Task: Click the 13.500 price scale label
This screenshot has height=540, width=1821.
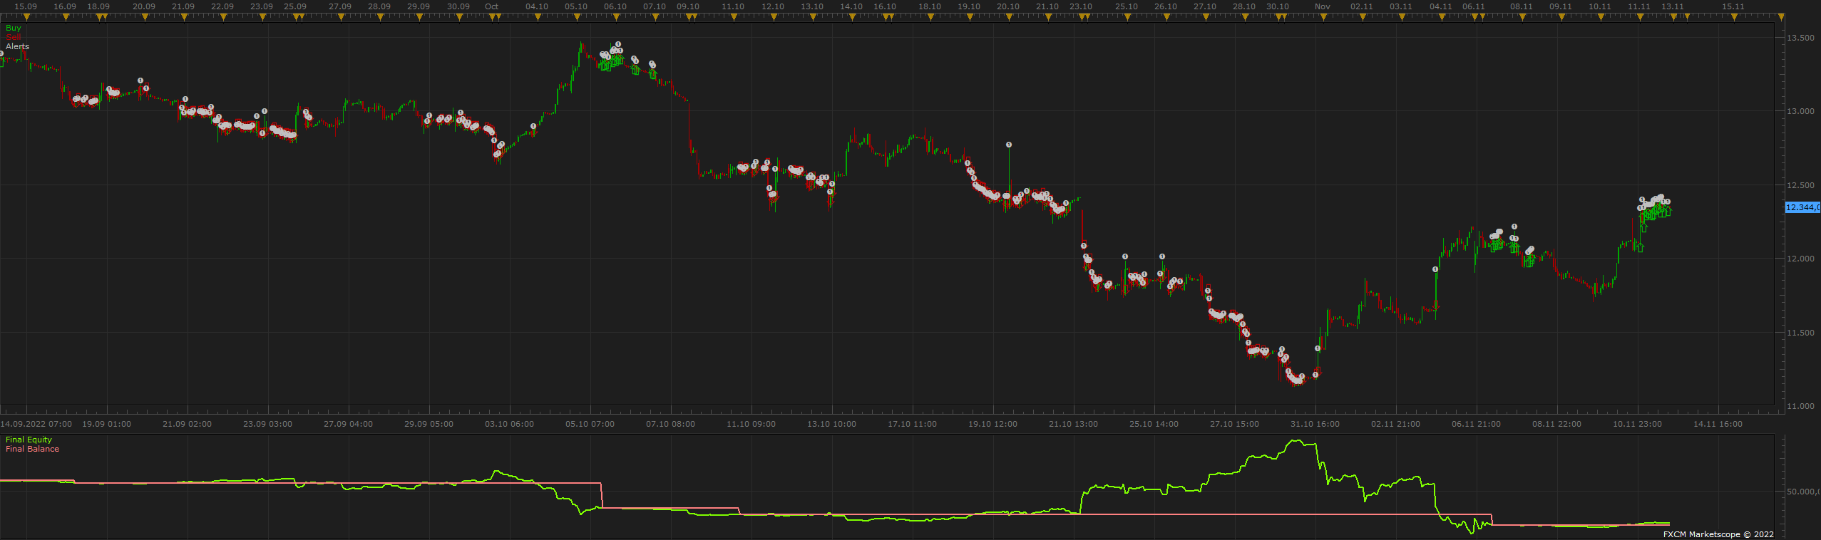Action: tap(1800, 38)
